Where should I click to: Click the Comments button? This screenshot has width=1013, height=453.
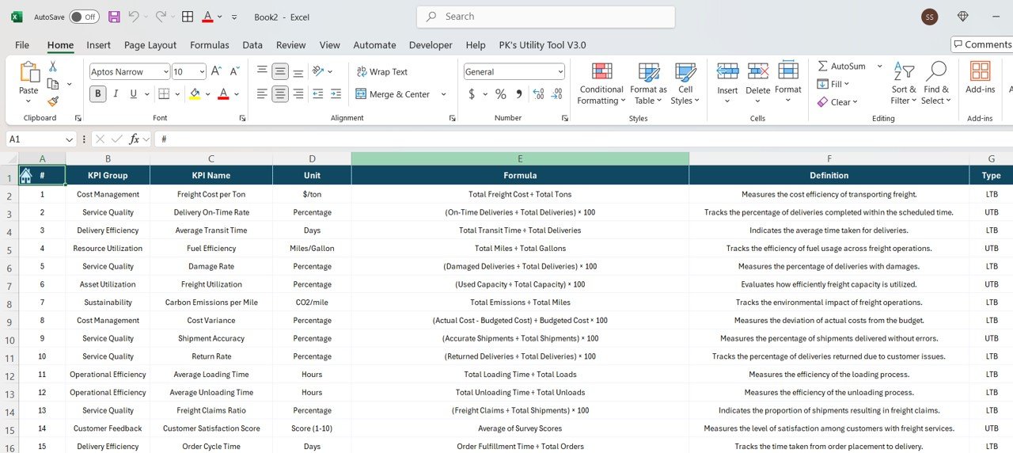(x=982, y=44)
